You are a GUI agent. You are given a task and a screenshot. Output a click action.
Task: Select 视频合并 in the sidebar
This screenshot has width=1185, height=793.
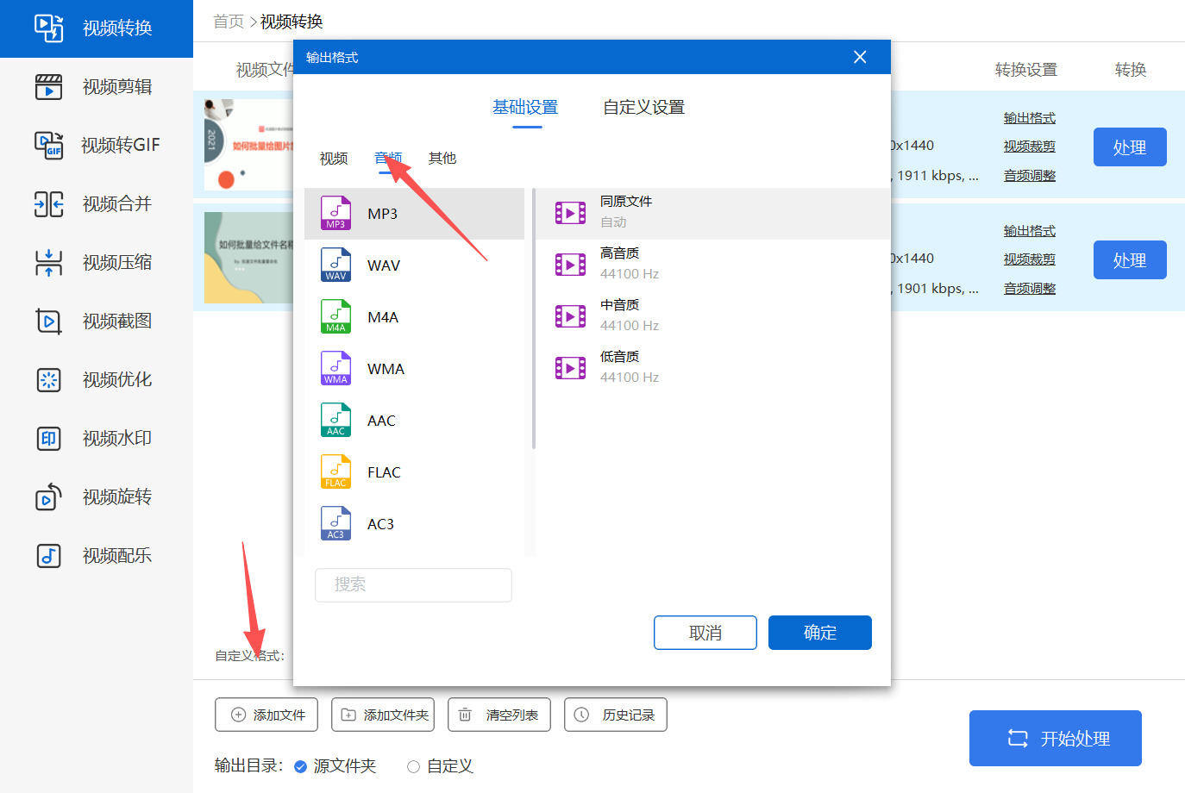(97, 203)
